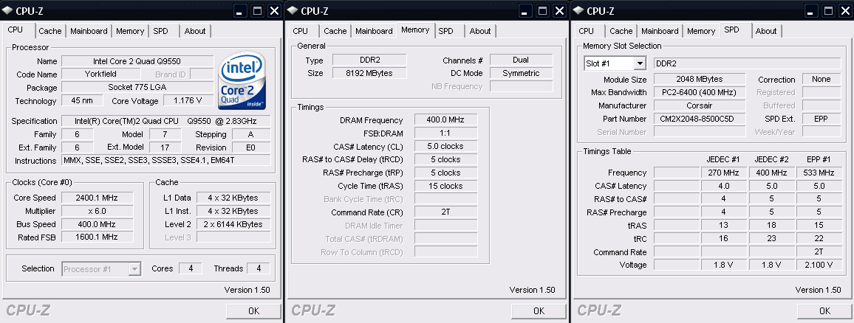This screenshot has height=323, width=854.
Task: Click the Part Number 'CM2X2048-8500C5D'
Action: click(700, 119)
